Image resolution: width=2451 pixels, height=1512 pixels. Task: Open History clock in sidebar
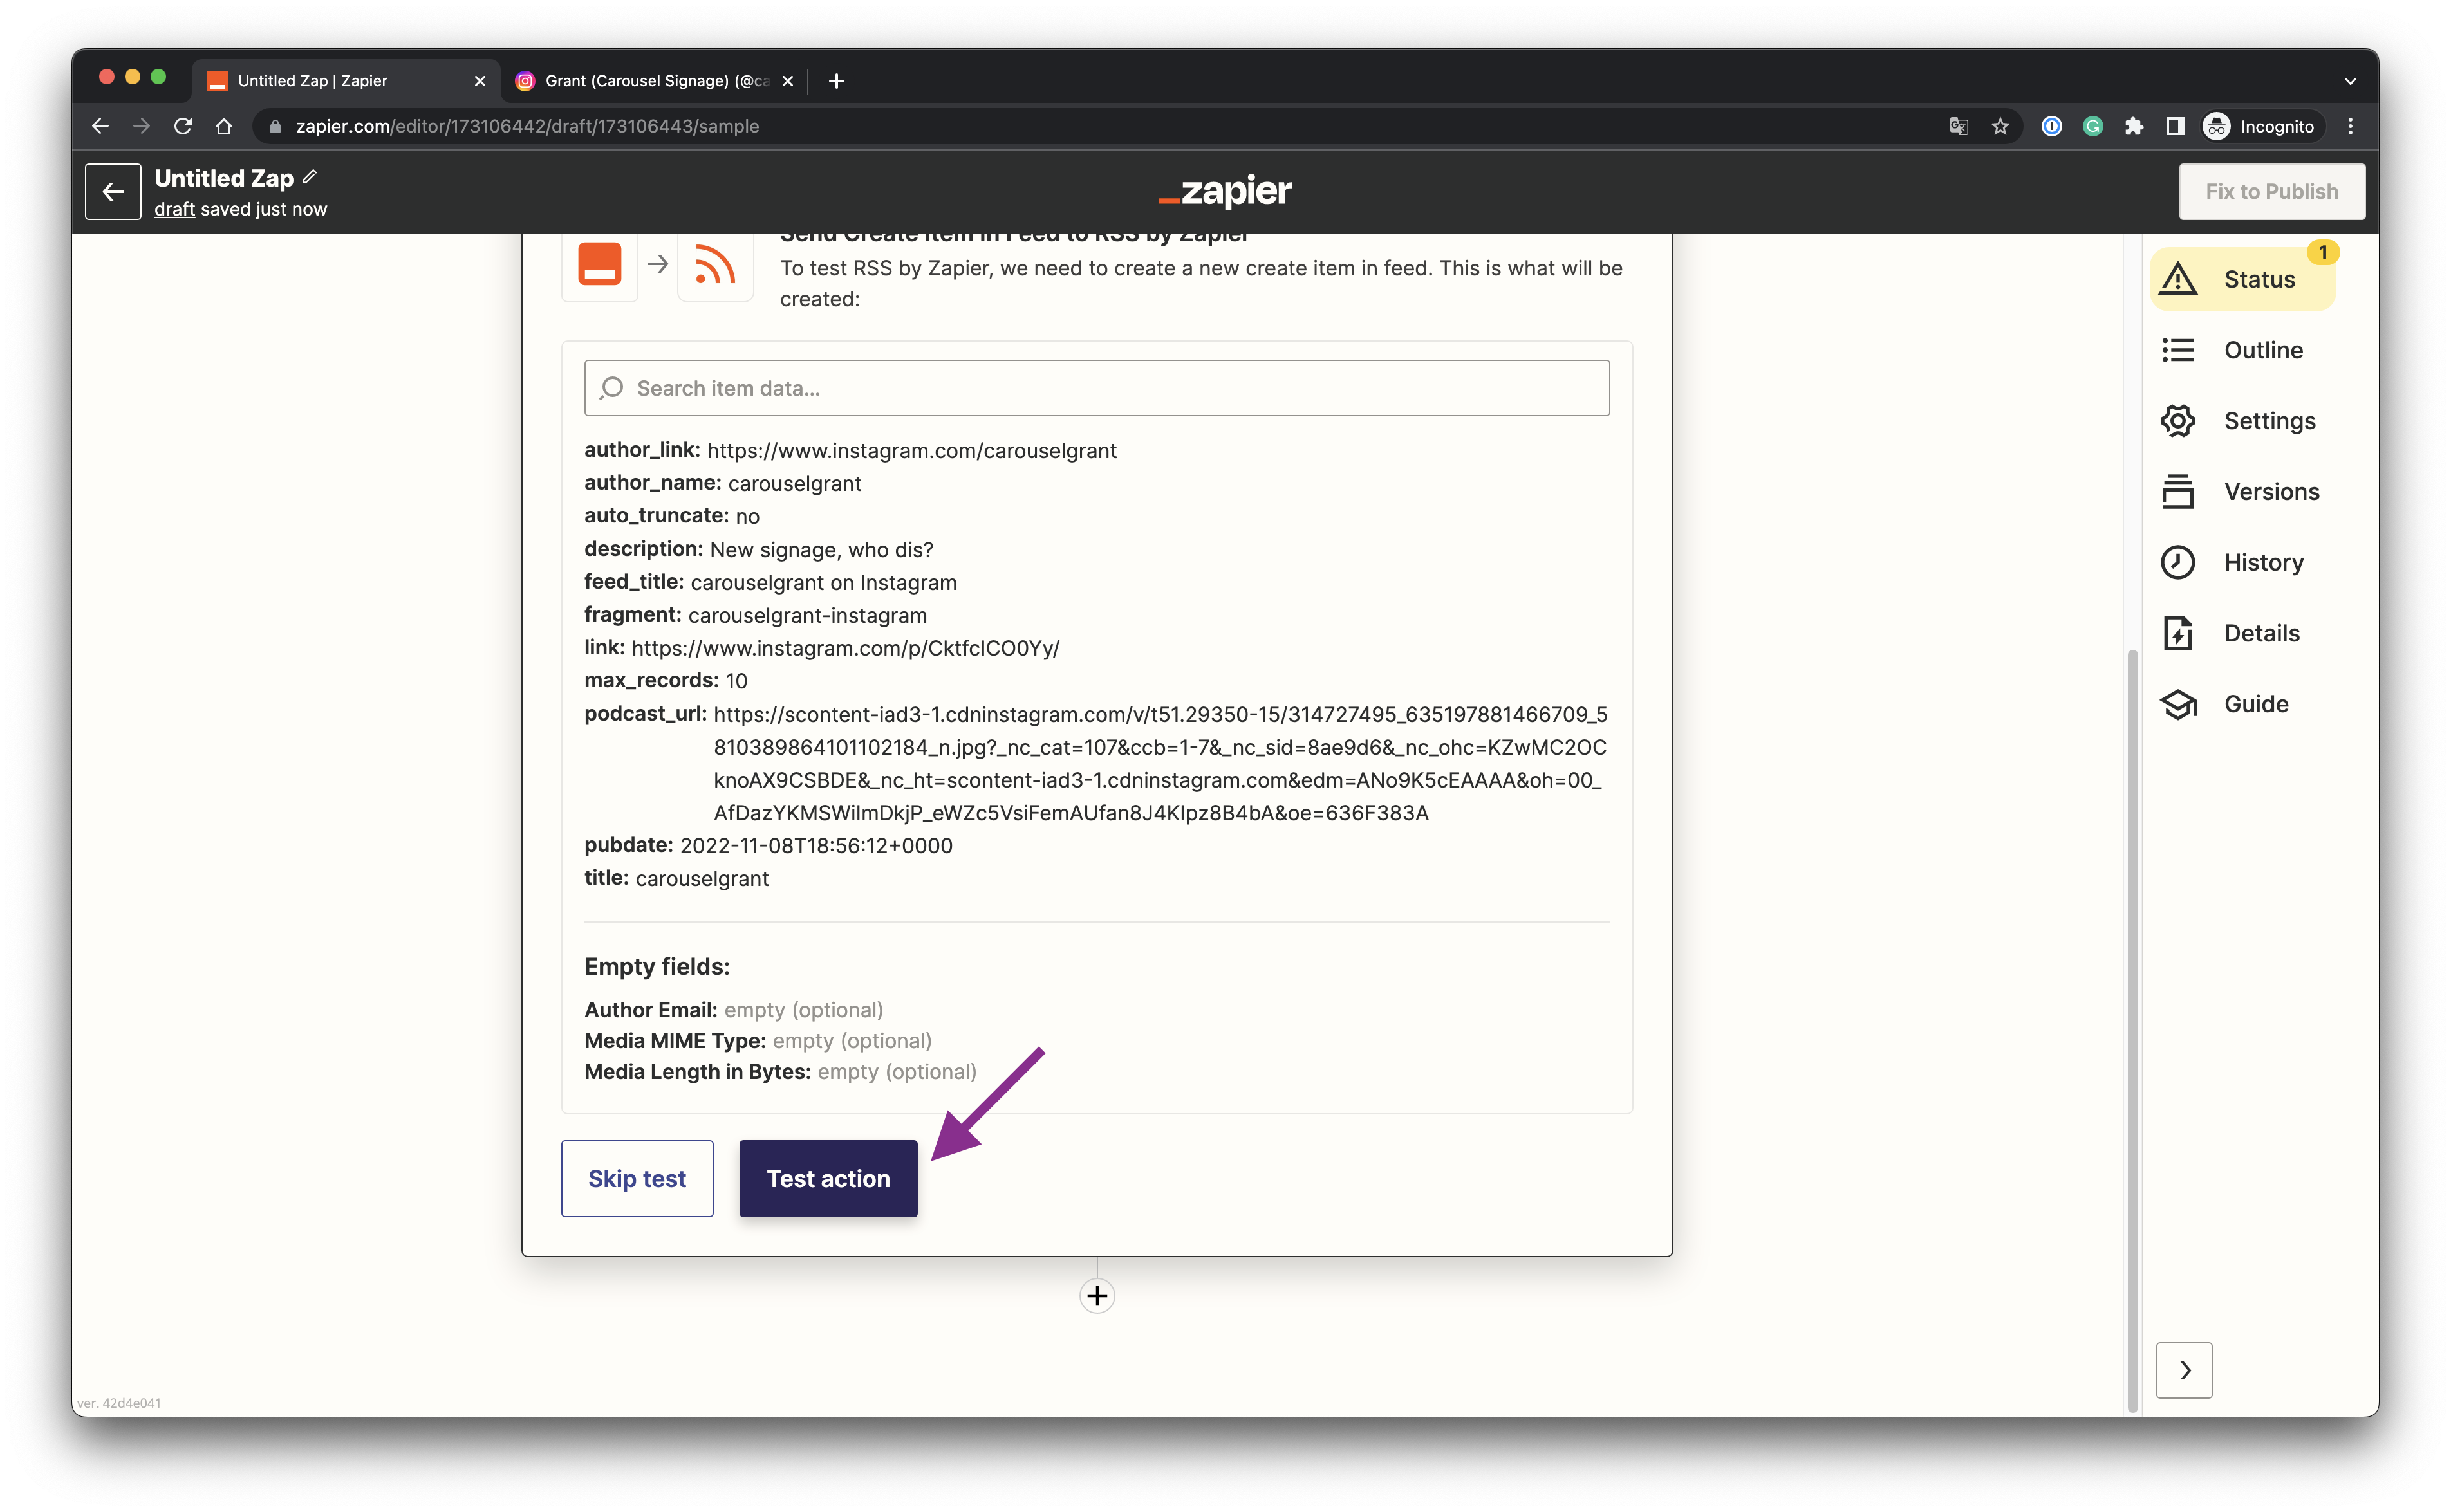[2232, 562]
